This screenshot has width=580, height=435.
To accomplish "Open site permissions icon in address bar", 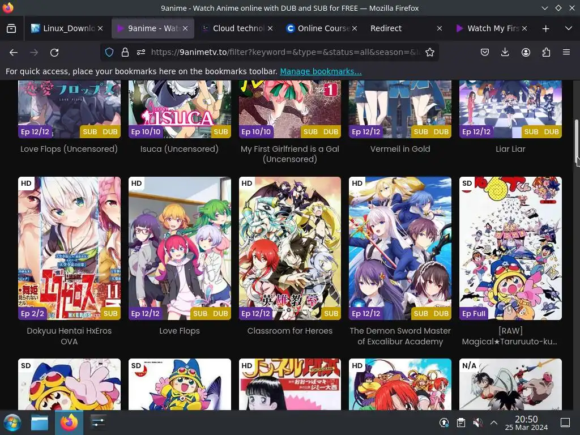I will coord(141,52).
